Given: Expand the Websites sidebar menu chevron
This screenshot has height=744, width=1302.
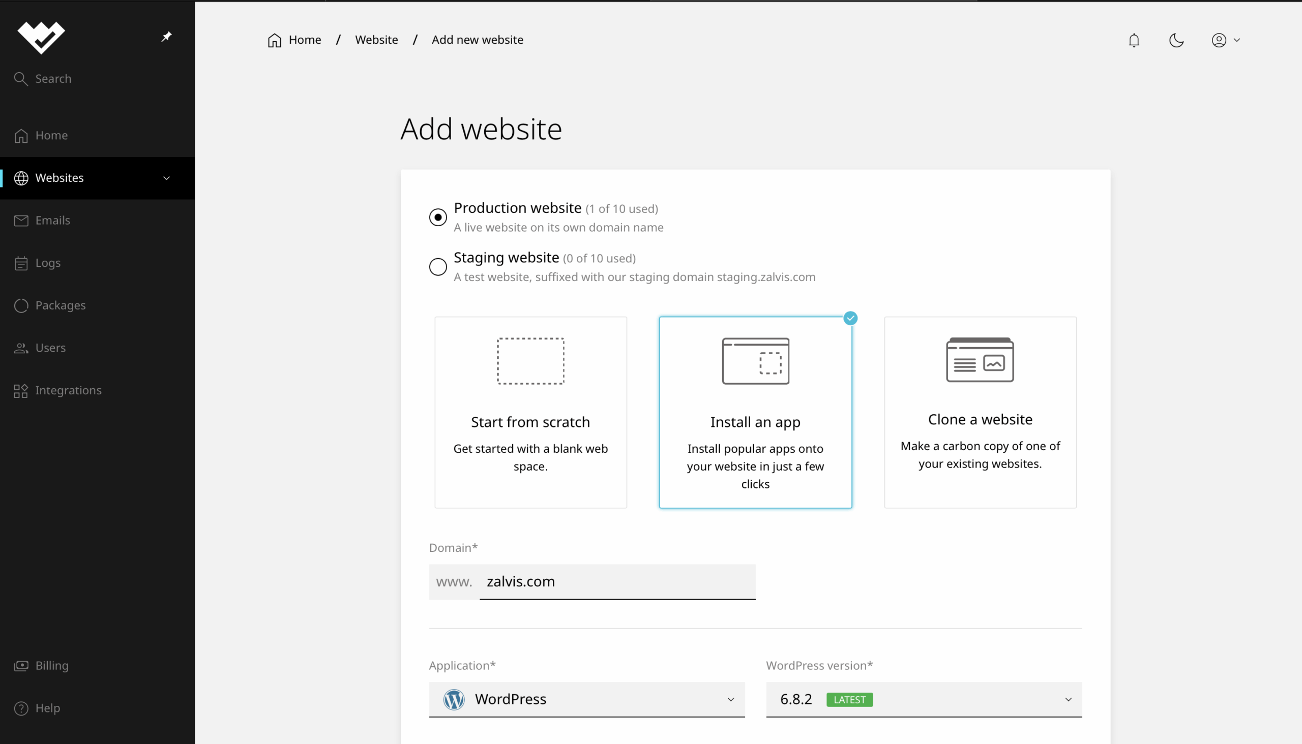Looking at the screenshot, I should [x=166, y=178].
